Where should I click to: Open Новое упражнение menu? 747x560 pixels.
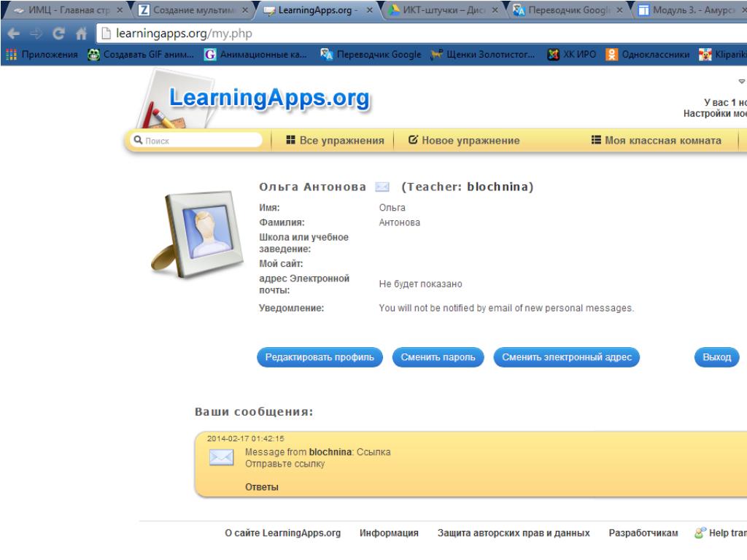point(464,141)
